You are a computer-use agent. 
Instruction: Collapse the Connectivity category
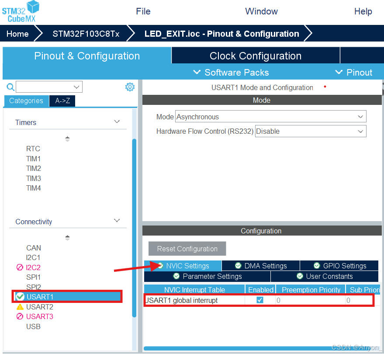coord(117,220)
